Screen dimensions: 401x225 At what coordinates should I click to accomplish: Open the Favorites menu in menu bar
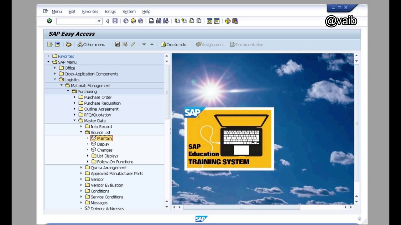click(90, 11)
